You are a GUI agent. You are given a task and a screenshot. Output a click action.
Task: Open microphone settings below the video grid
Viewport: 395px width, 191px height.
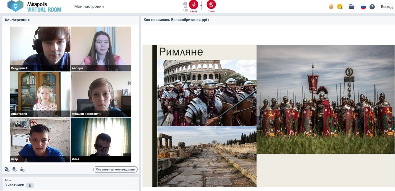[x=14, y=170]
